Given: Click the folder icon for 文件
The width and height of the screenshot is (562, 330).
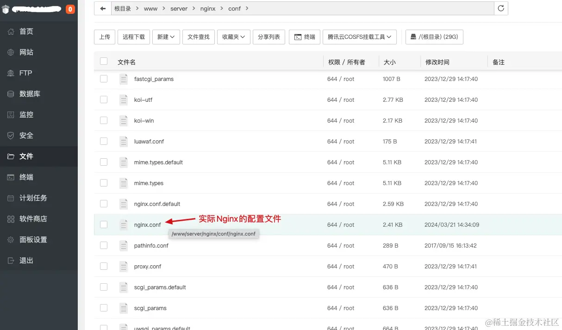Looking at the screenshot, I should point(11,156).
